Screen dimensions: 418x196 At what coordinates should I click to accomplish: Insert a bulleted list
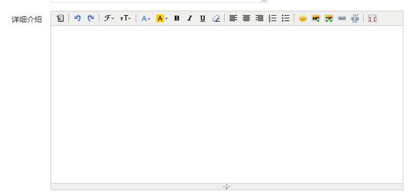point(285,18)
